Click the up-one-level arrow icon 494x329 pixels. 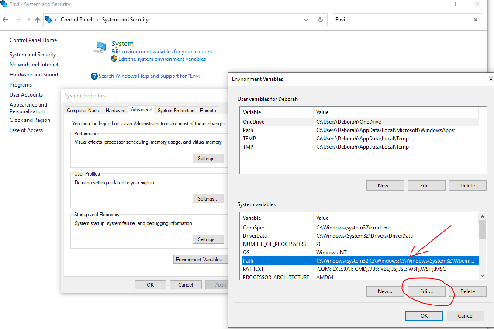[x=38, y=20]
